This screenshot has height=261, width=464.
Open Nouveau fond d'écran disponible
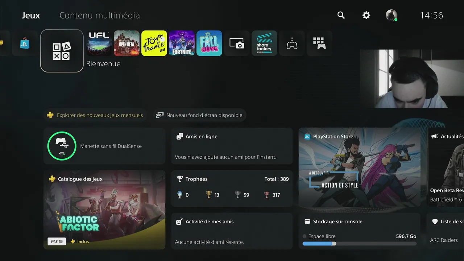199,115
